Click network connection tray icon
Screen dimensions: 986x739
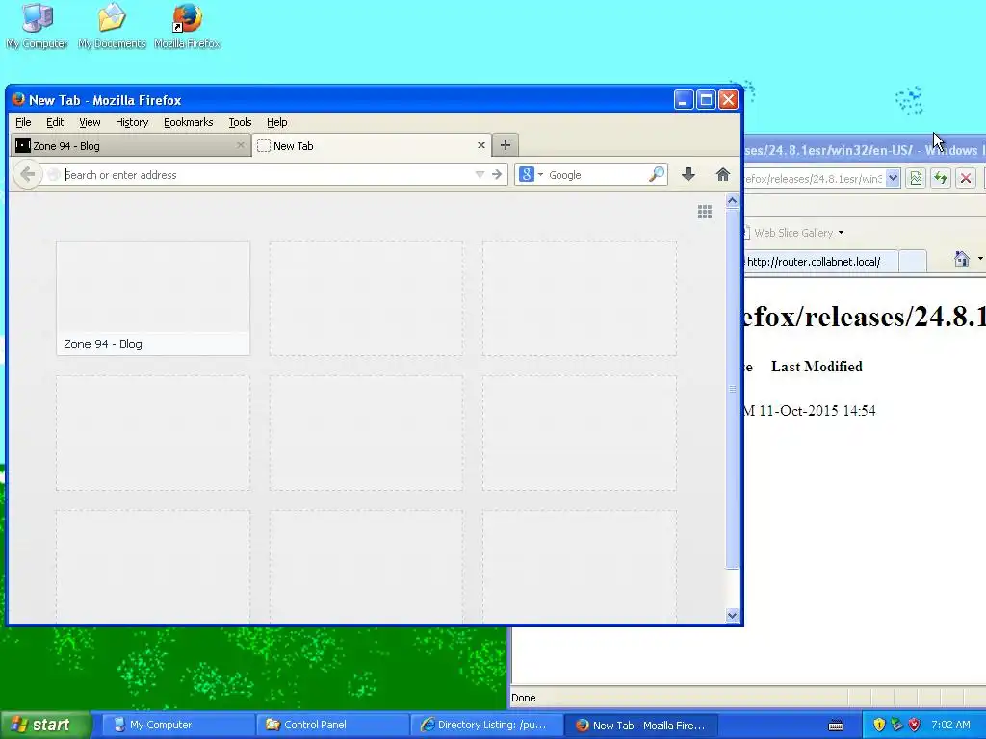(x=896, y=725)
